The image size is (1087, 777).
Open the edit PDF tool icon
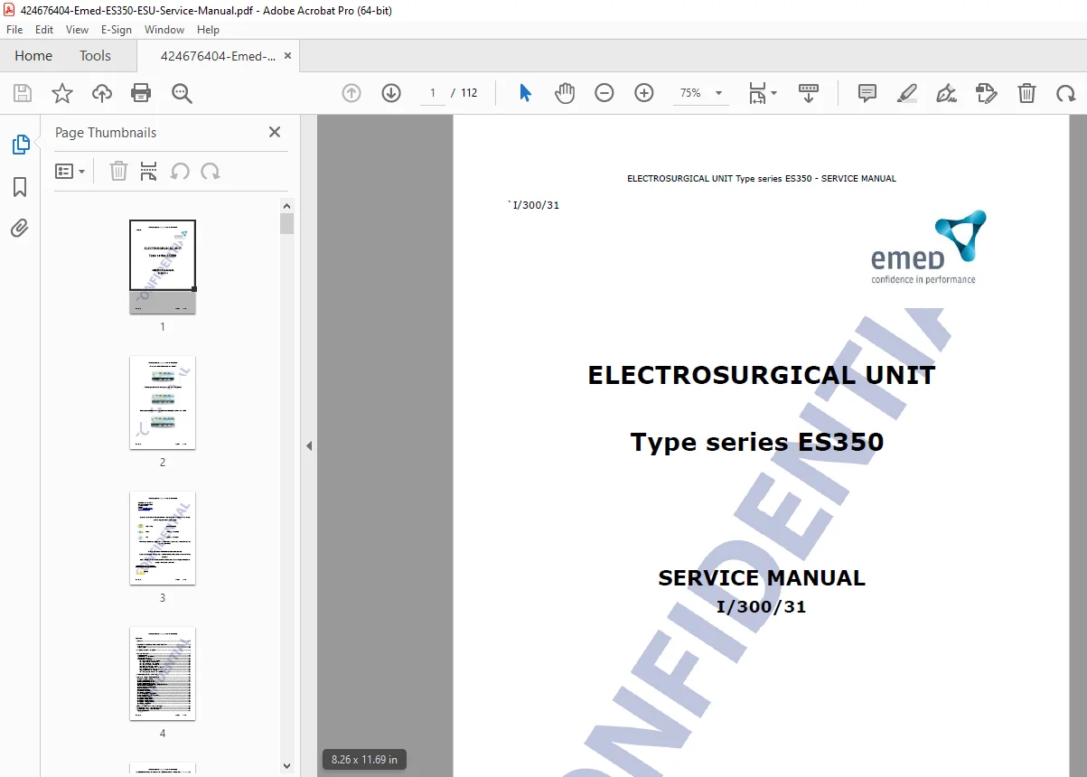[x=987, y=93]
